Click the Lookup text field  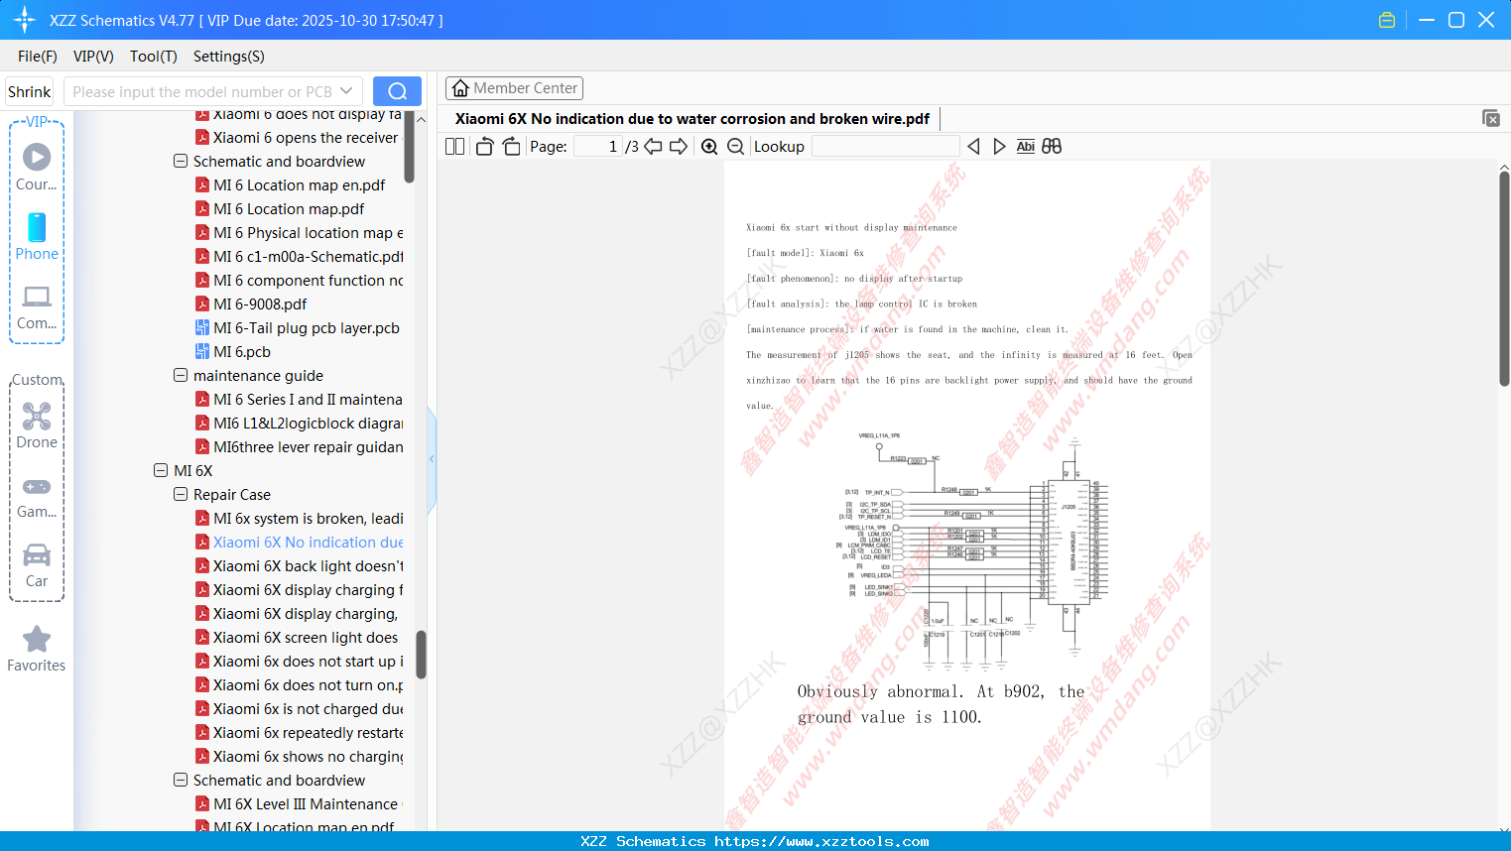pyautogui.click(x=885, y=147)
